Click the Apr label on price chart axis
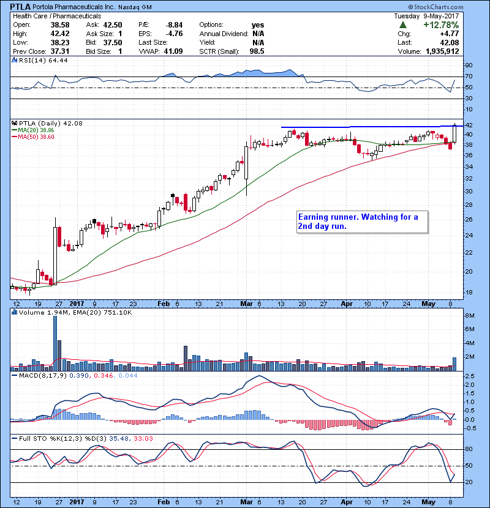 347,304
